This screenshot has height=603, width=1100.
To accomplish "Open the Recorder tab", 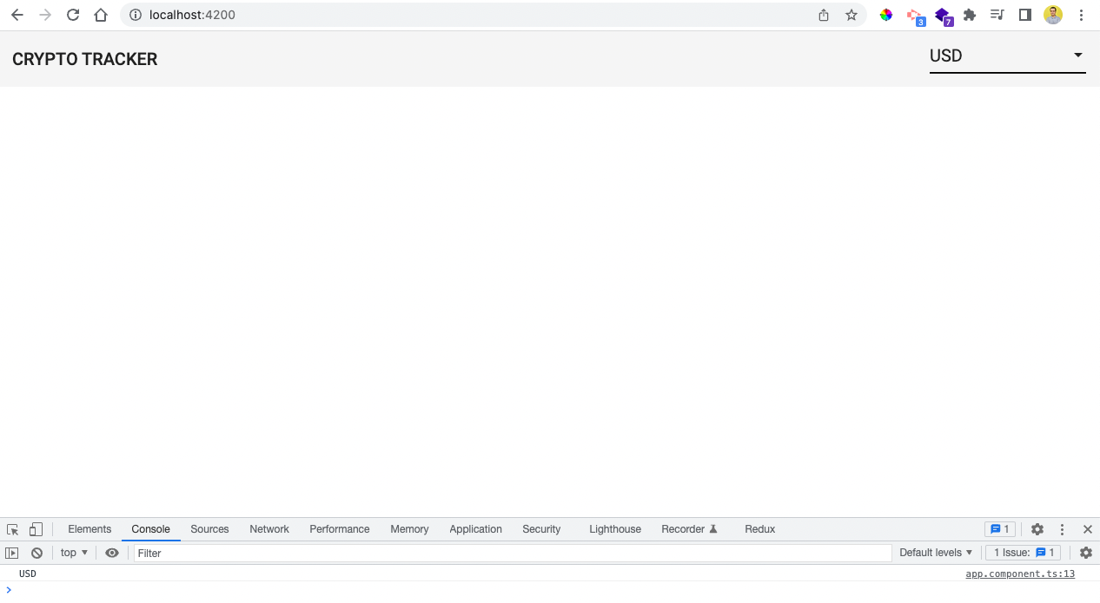I will click(x=690, y=529).
